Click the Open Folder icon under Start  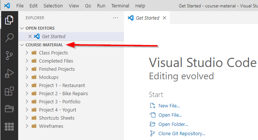pos(153,124)
